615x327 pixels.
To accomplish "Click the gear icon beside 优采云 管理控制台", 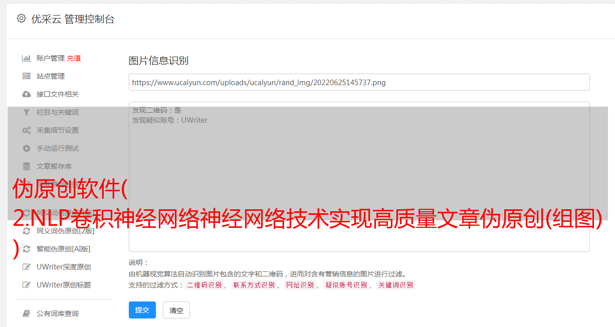I will [21, 19].
